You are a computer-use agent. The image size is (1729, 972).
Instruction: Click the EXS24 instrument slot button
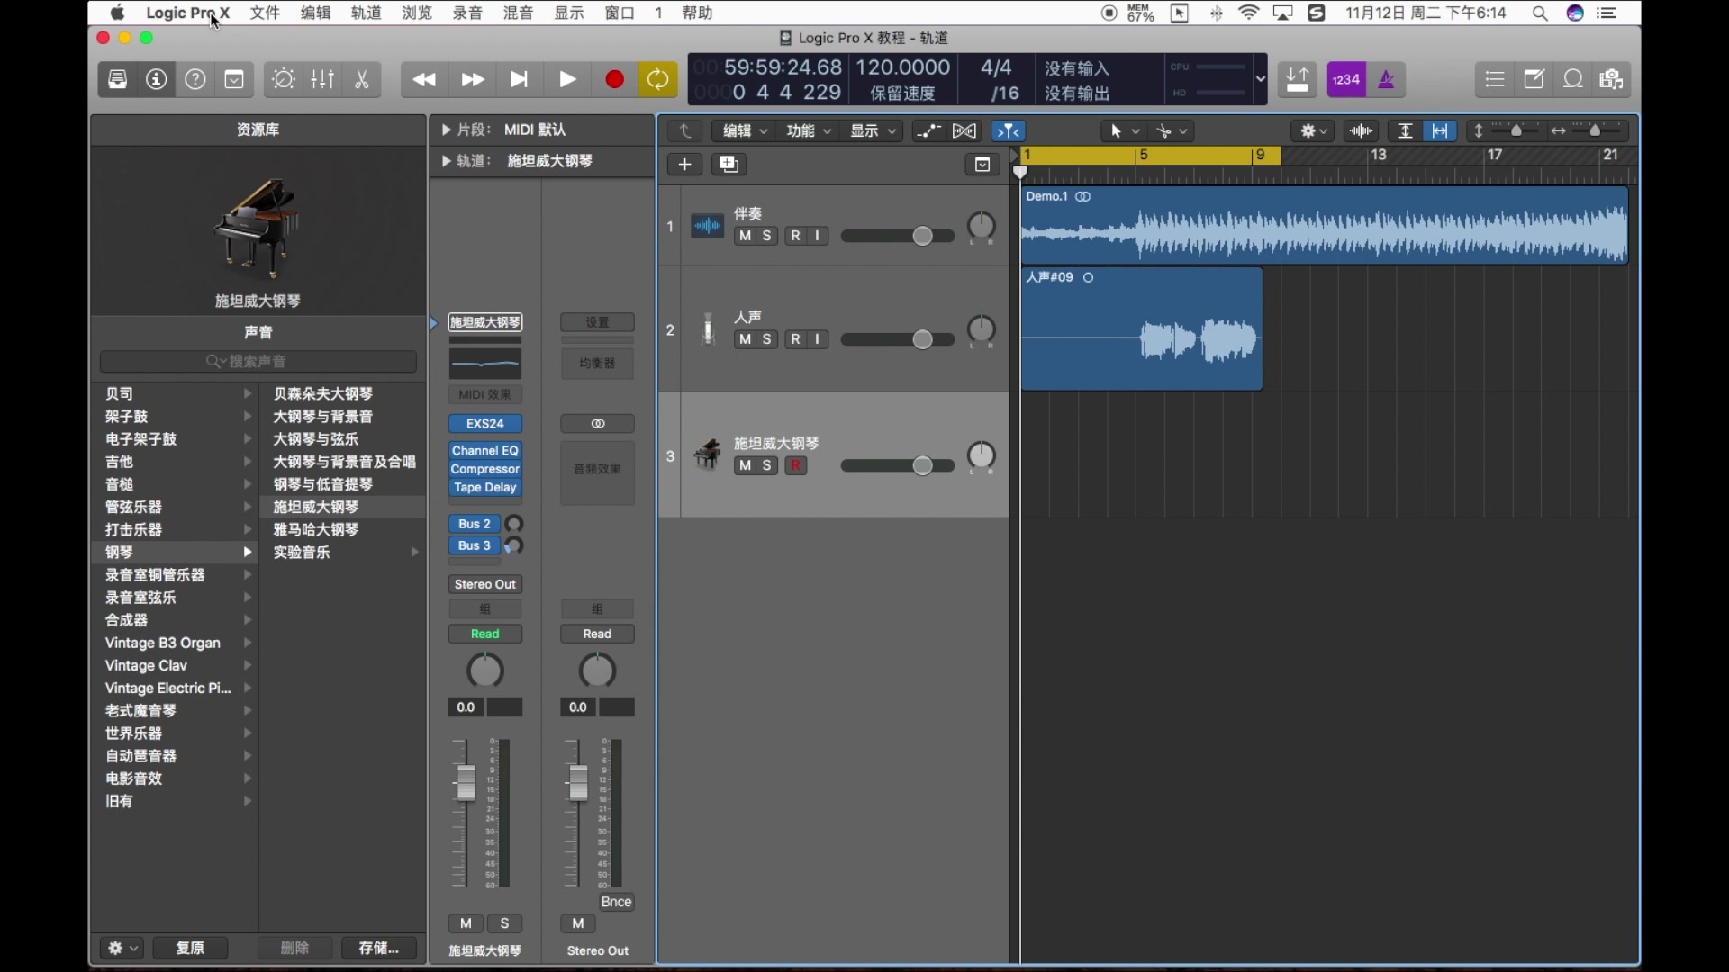pos(484,423)
